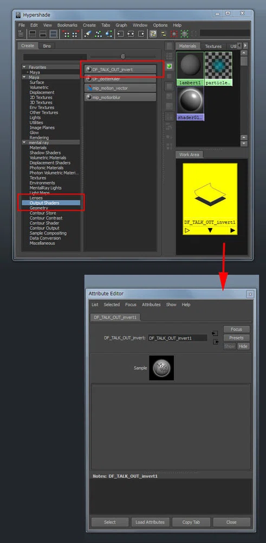
Task: Click the Maya logo Sample swatch
Action: 161,368
